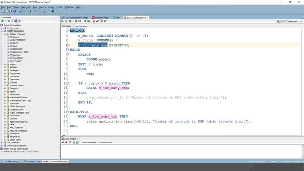
Task: Select the DEPARTMENT table in tree
Action: click(x=19, y=40)
